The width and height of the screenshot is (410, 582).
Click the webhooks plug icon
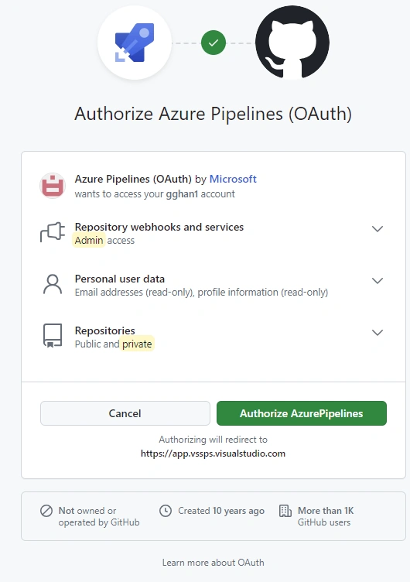point(53,232)
